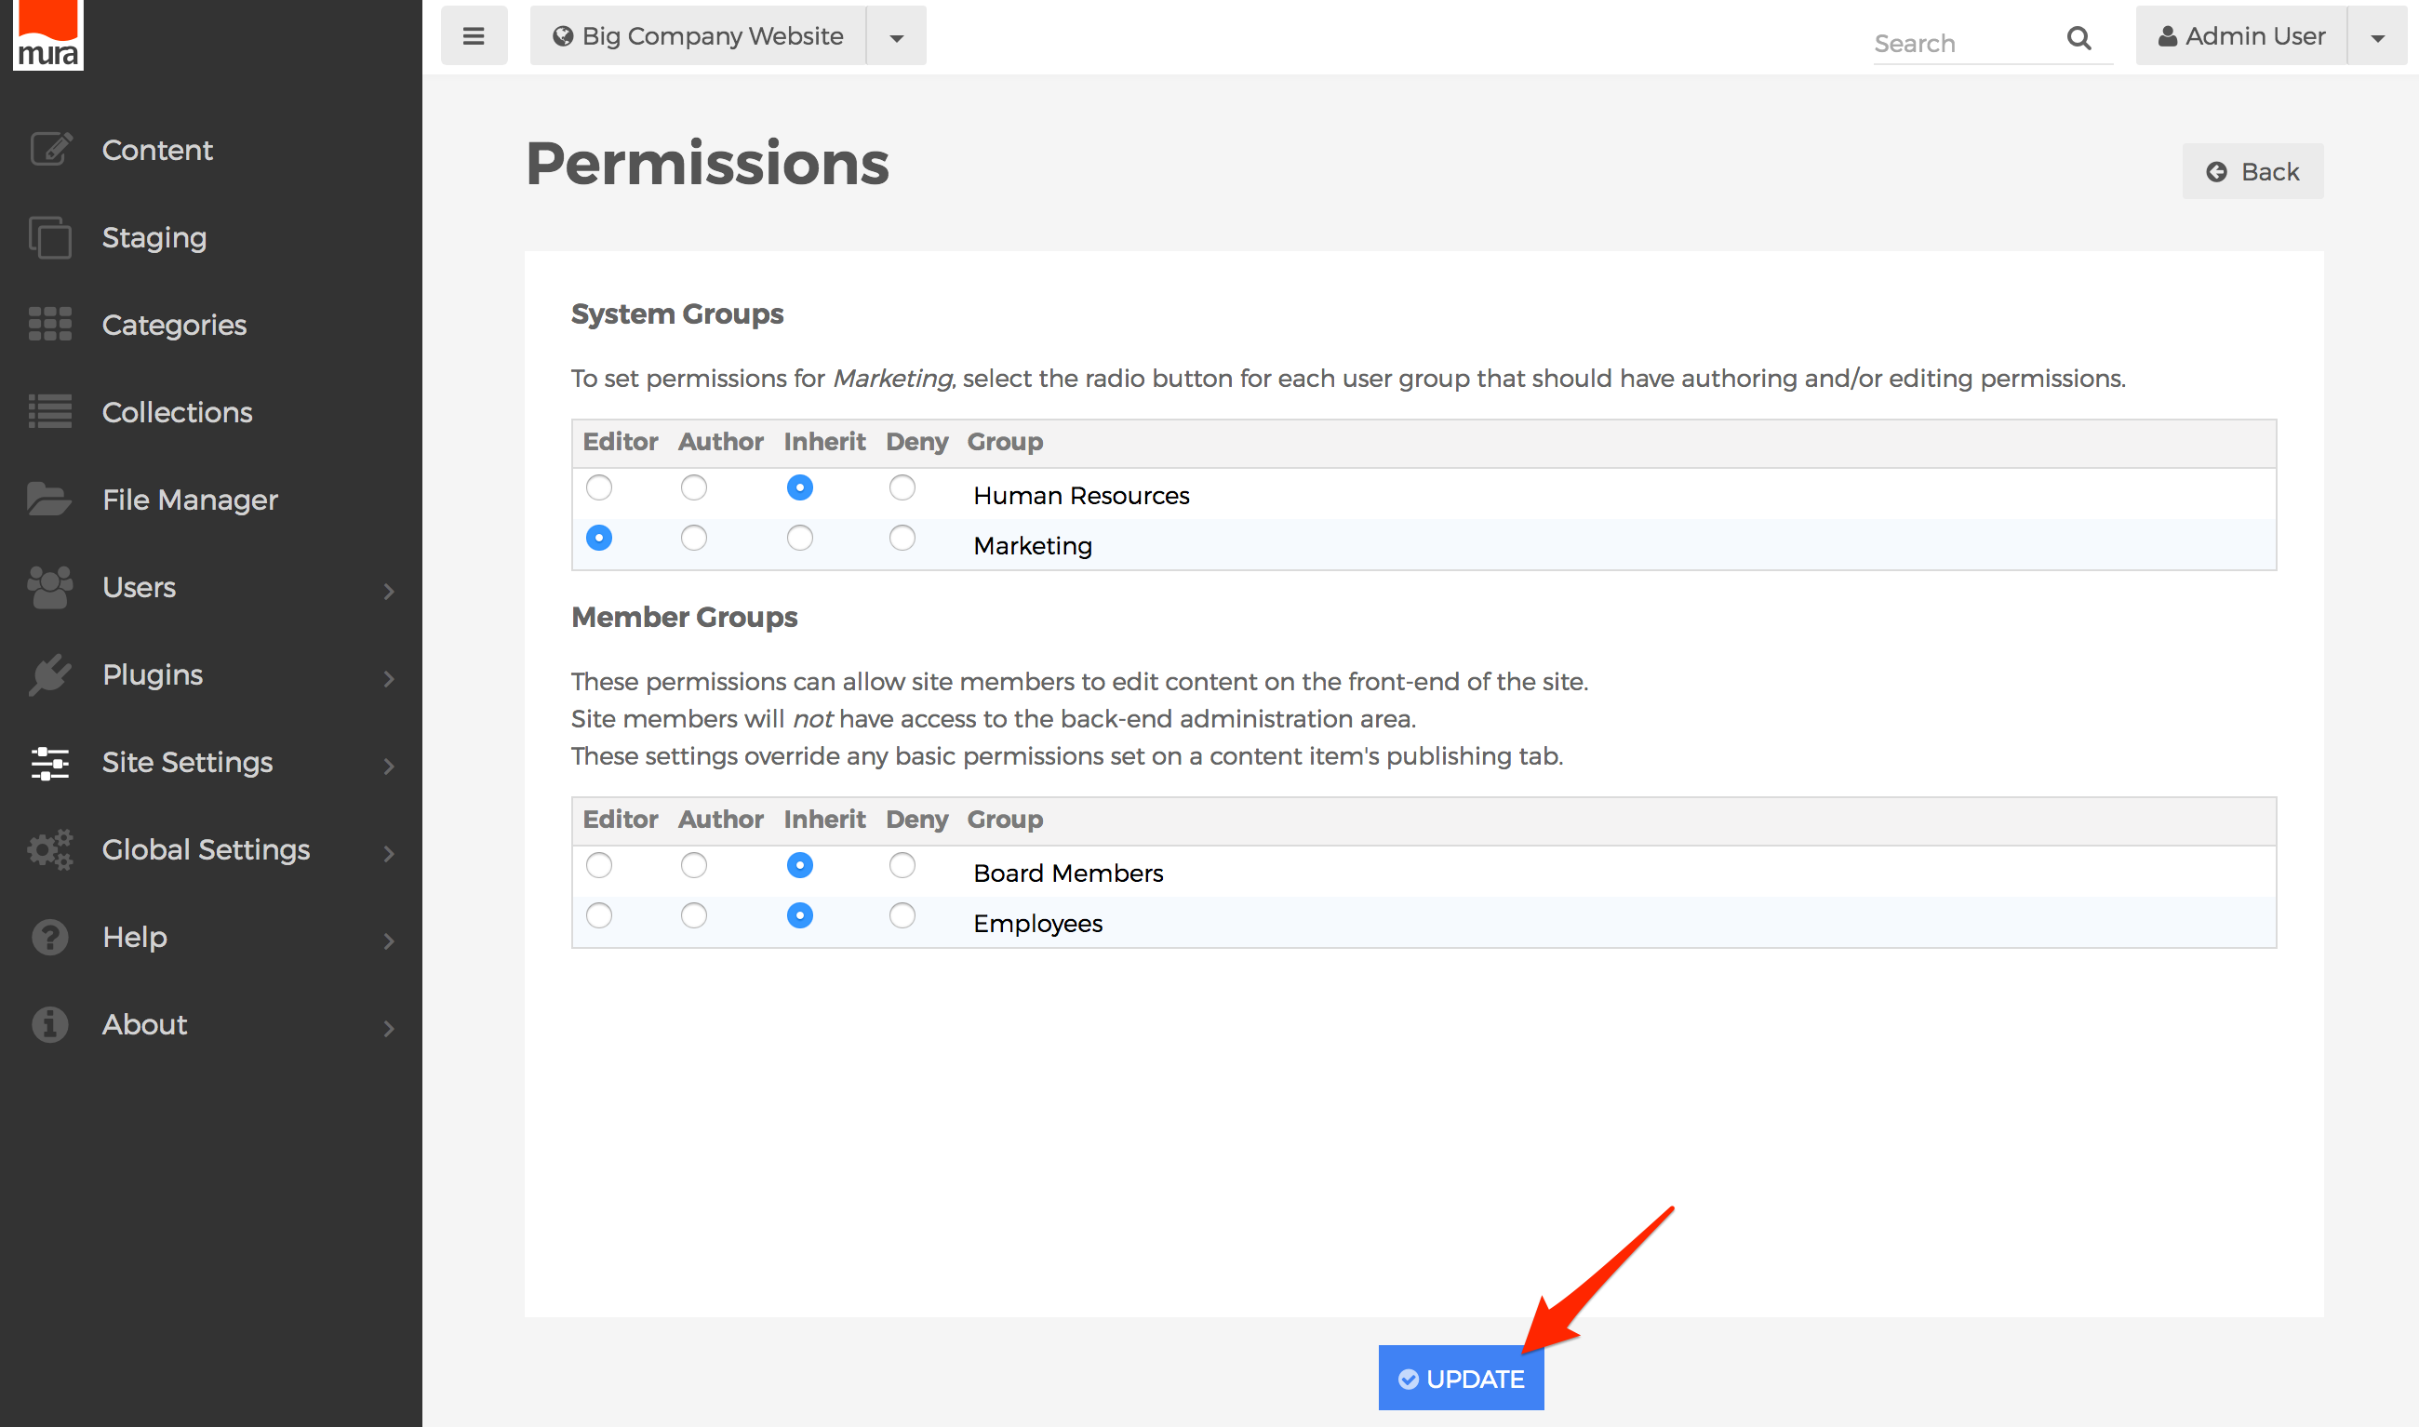
Task: Open the Global Settings menu item
Action: tap(206, 850)
